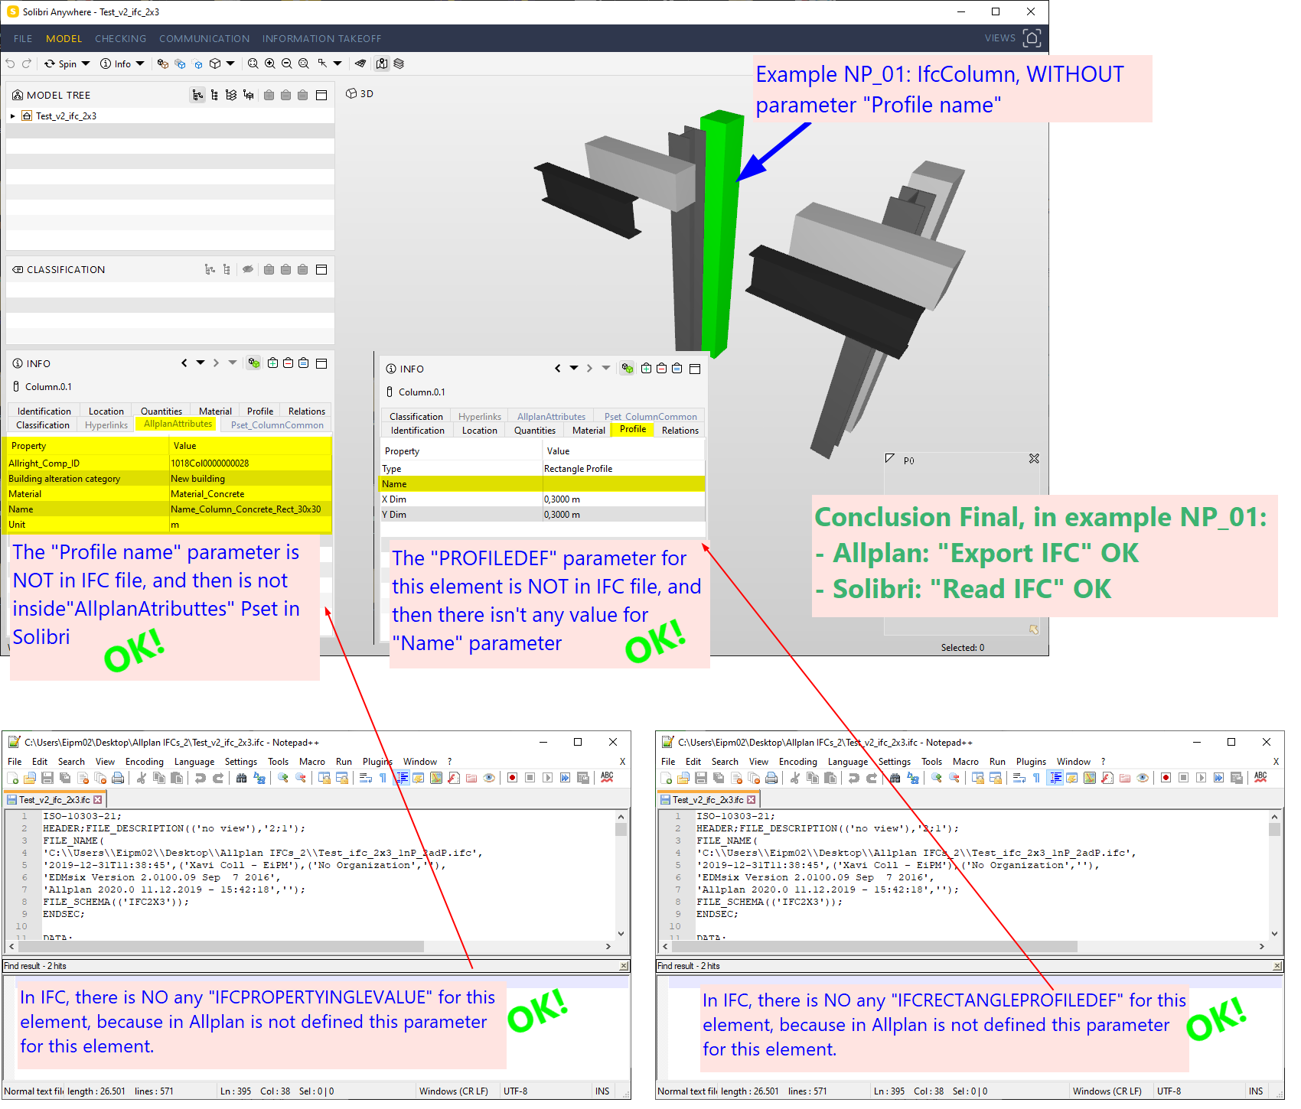Image resolution: width=1301 pixels, height=1109 pixels.
Task: Open Search menu in left Notepad++ window
Action: pyautogui.click(x=71, y=762)
